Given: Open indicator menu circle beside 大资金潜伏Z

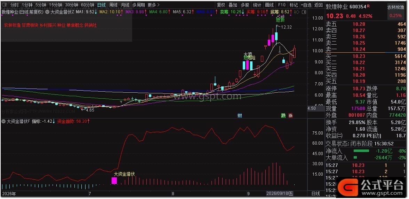Looking at the screenshot, I should coord(47,12).
